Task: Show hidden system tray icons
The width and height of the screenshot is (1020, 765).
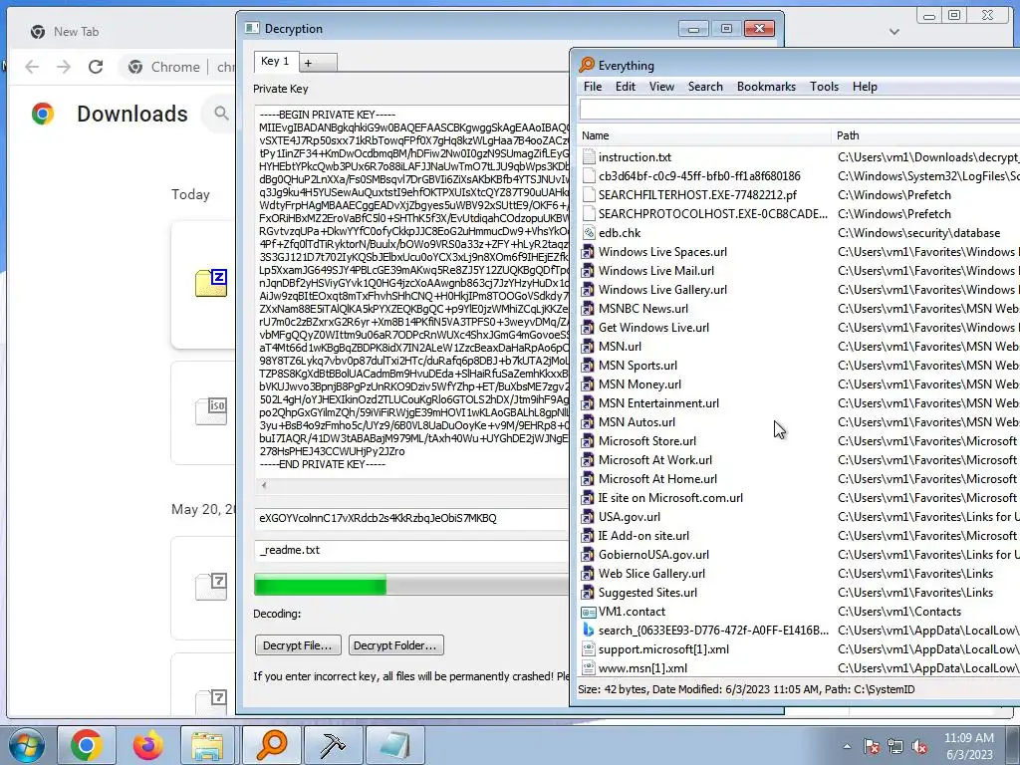Action: 847,746
